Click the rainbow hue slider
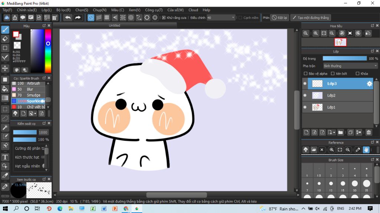This screenshot has height=213, width=380. pyautogui.click(x=48, y=51)
